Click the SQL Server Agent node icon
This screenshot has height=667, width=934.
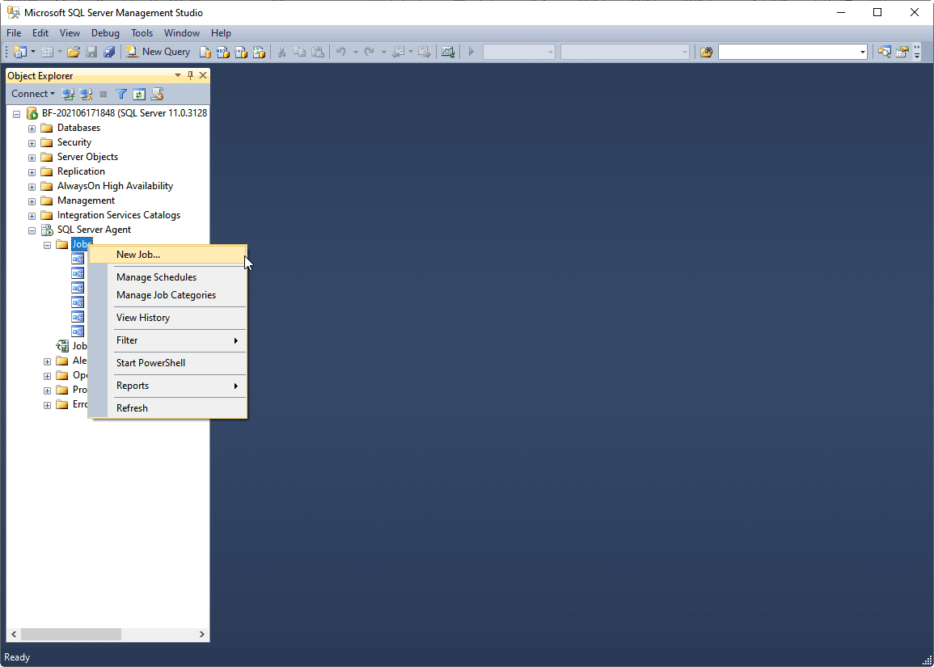(47, 230)
